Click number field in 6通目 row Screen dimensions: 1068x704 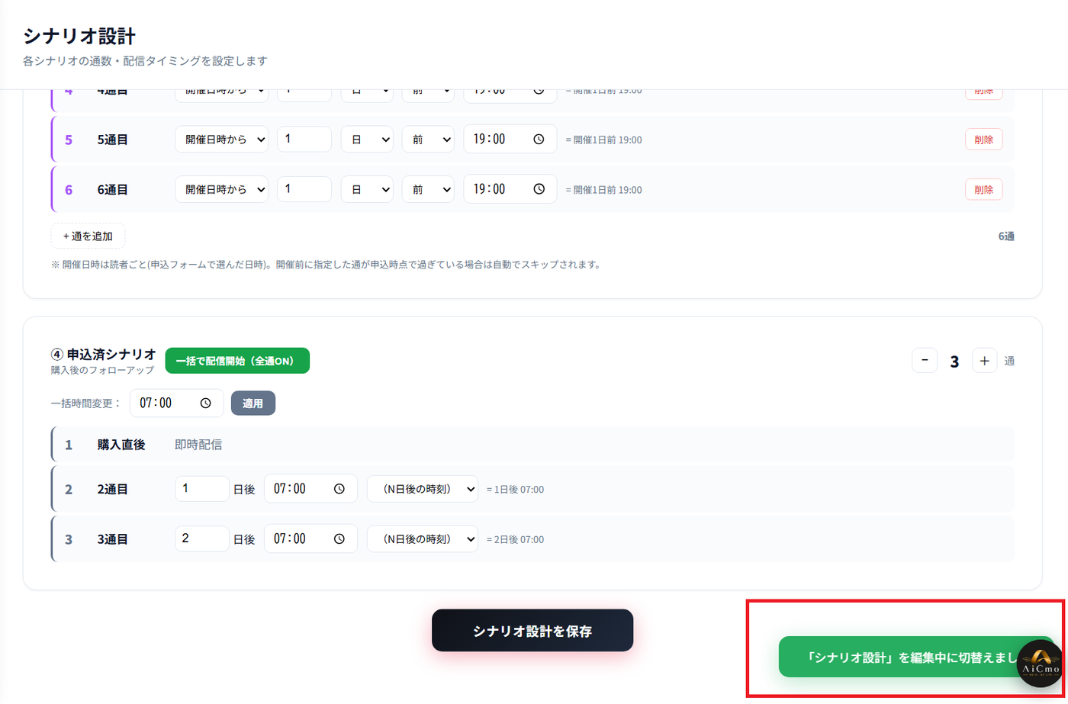pos(304,189)
